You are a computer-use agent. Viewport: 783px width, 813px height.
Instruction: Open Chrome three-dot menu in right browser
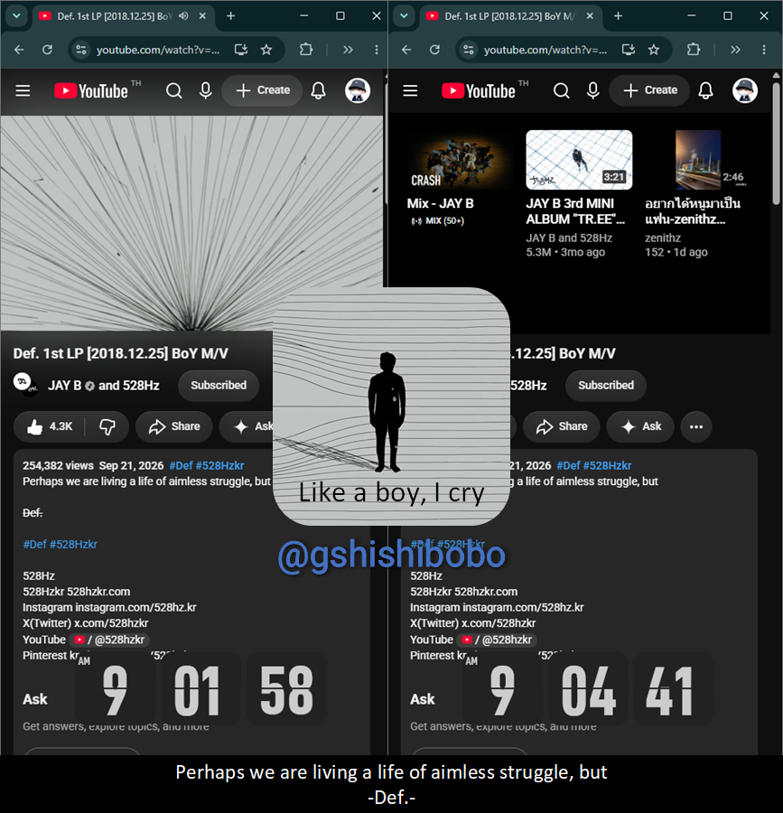pos(764,50)
